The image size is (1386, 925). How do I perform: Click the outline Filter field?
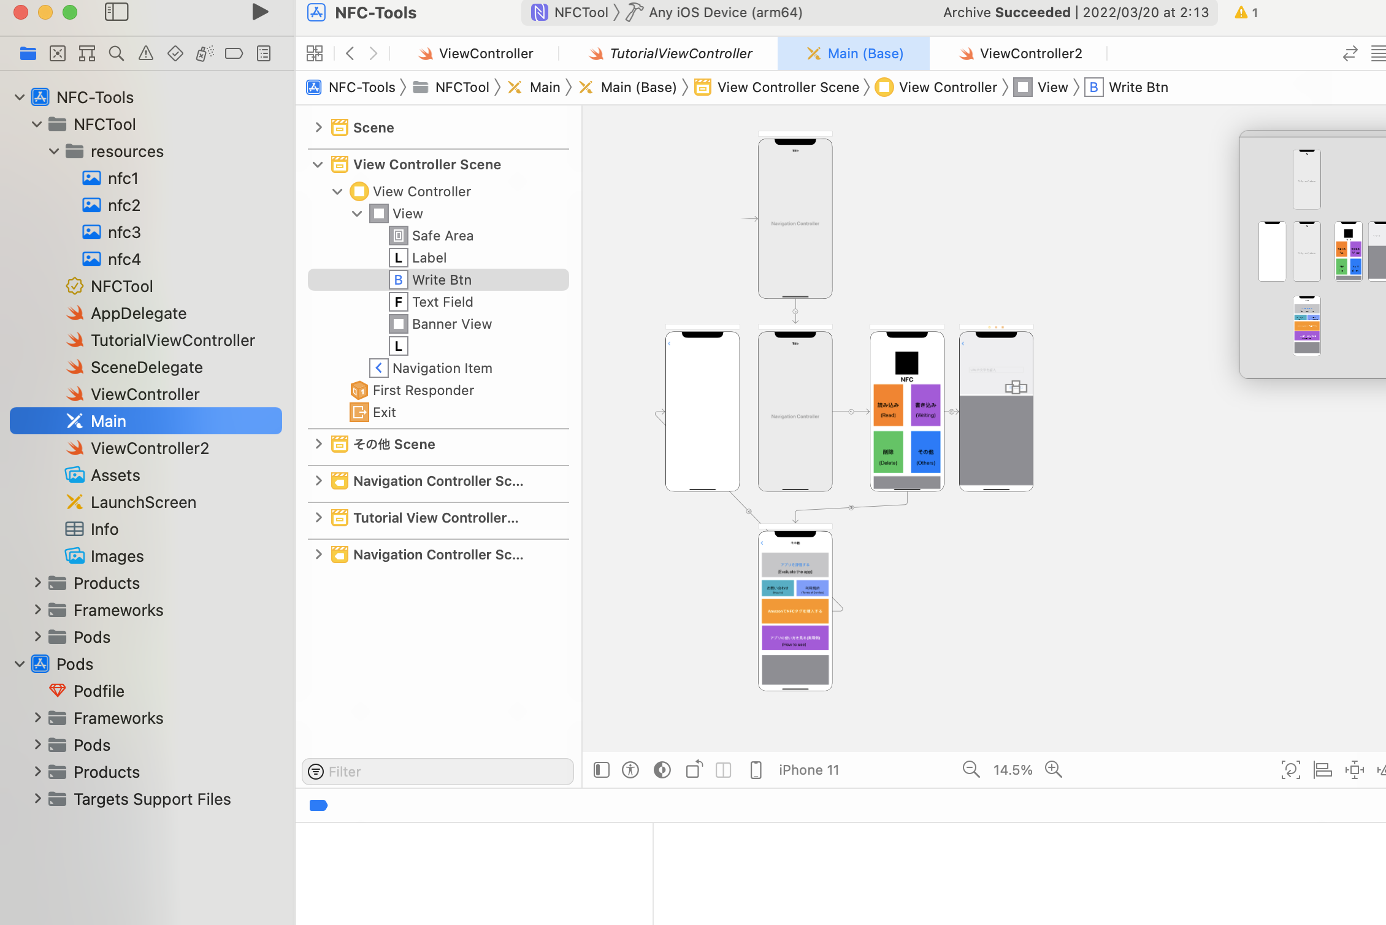(438, 771)
